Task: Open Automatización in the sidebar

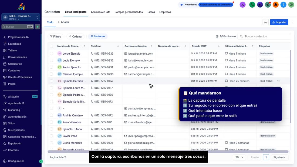Action: [17, 117]
